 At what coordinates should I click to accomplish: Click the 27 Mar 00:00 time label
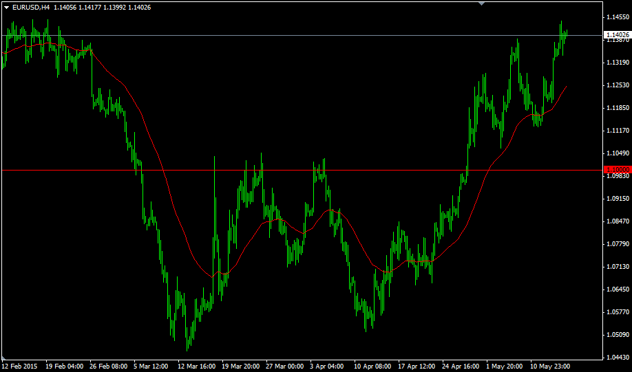pos(285,366)
